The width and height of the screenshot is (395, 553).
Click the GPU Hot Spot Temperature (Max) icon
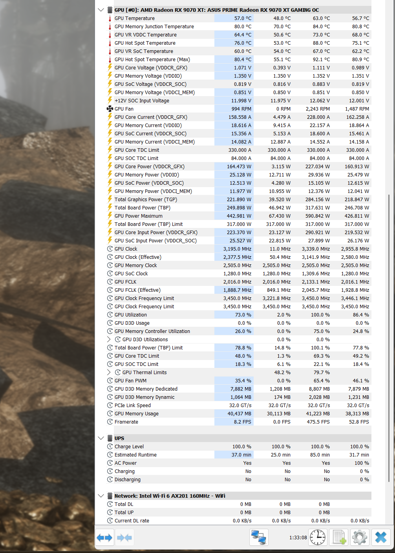click(x=110, y=59)
